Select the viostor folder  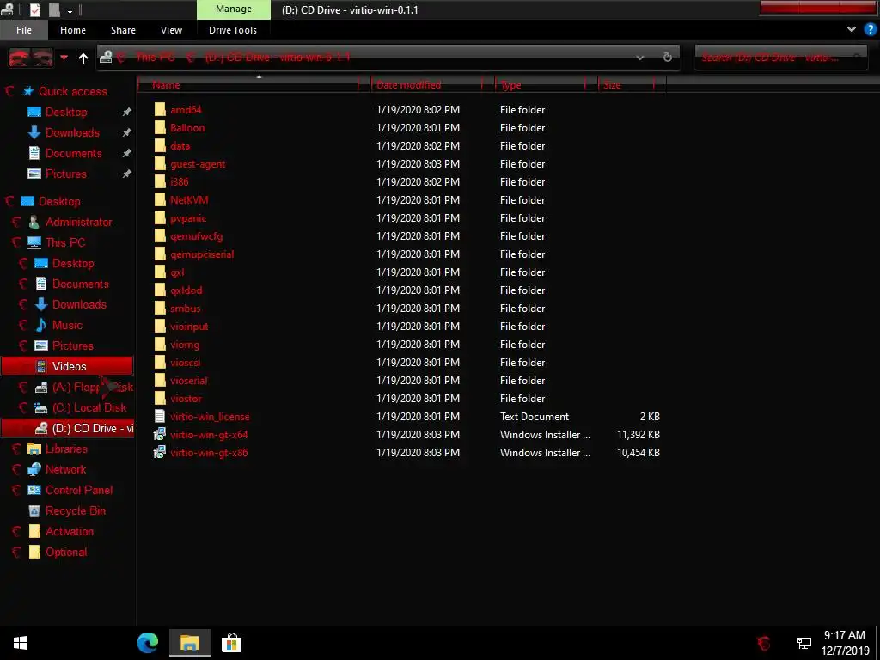(186, 399)
